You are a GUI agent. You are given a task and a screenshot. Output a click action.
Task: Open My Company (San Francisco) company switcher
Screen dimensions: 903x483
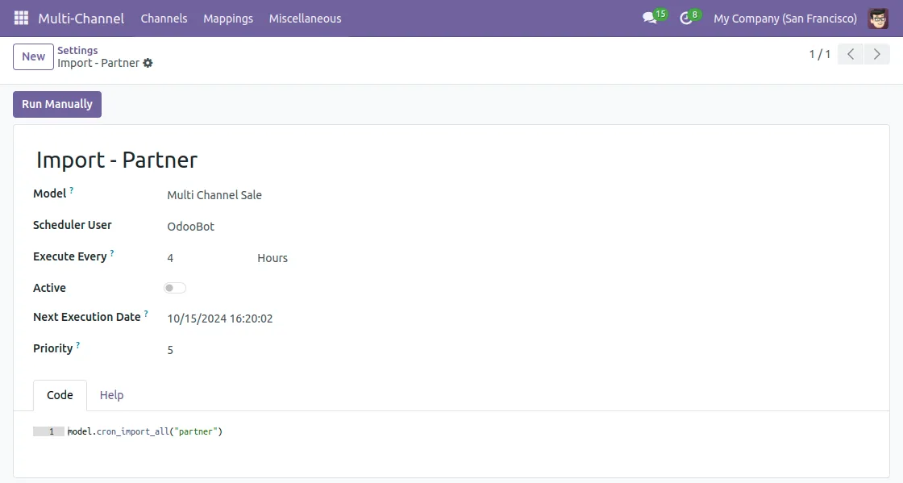tap(785, 19)
